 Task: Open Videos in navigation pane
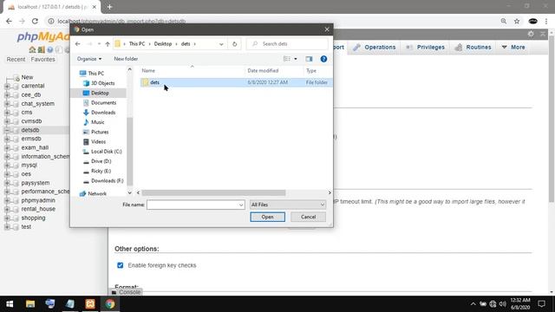tap(98, 141)
